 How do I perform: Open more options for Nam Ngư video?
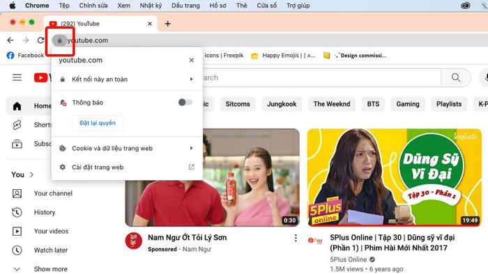(x=296, y=238)
